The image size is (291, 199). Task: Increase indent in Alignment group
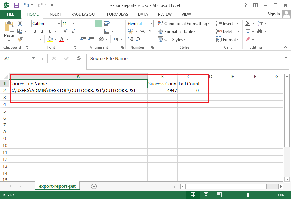[x=91, y=39]
